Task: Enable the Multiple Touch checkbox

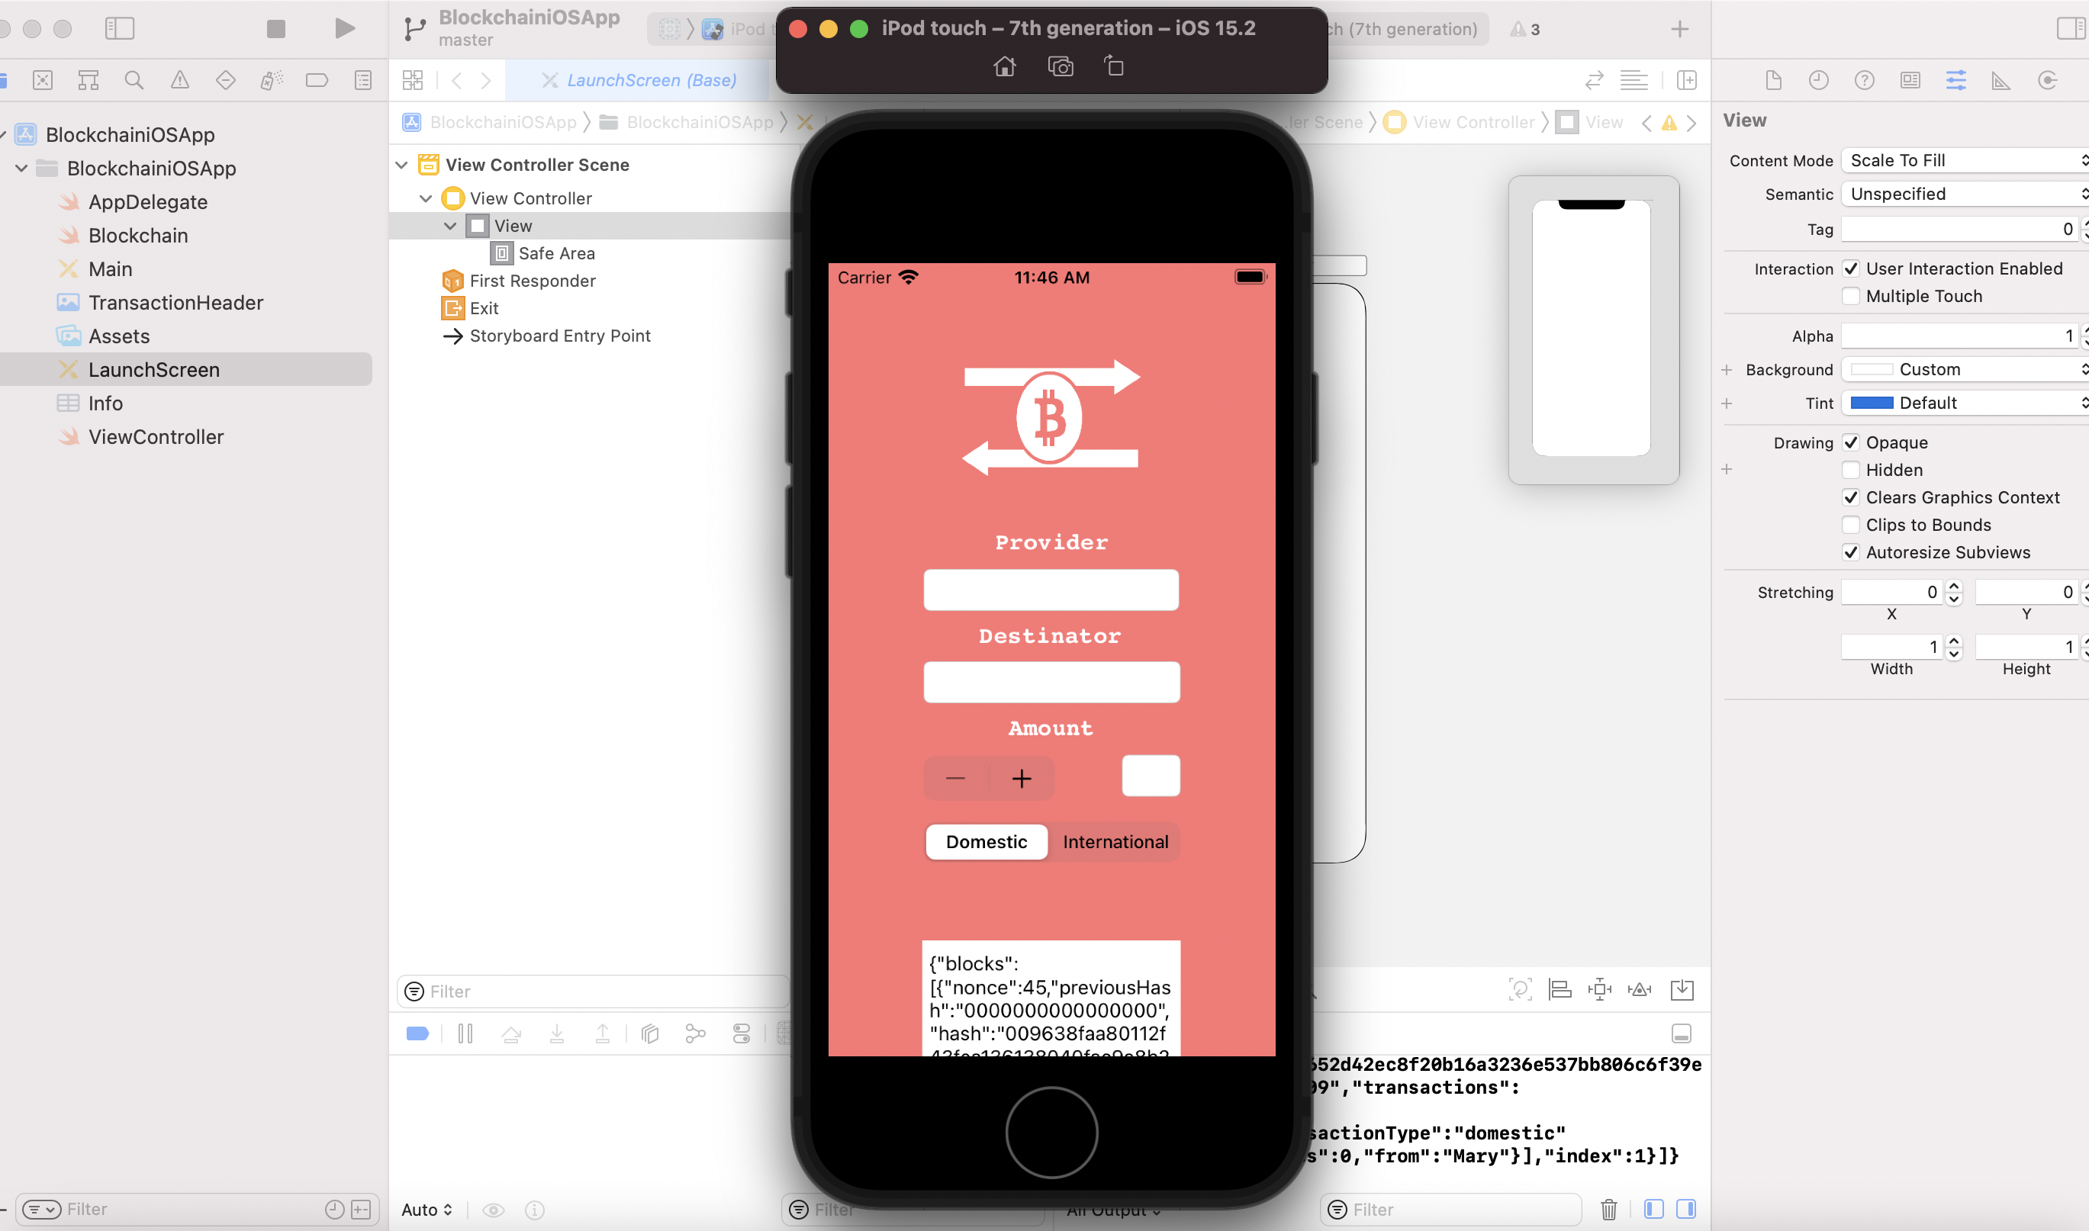Action: (x=1851, y=295)
